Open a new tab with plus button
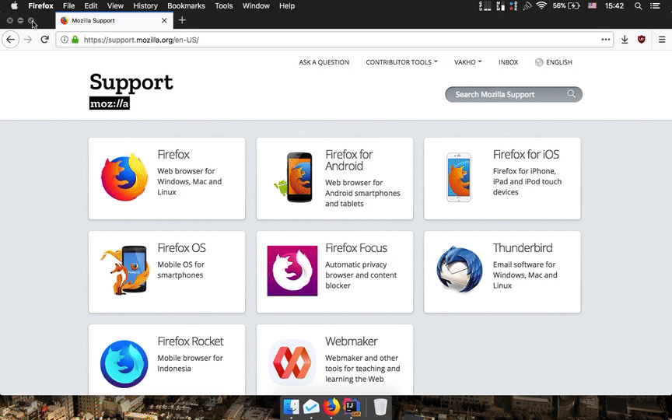 (x=182, y=20)
